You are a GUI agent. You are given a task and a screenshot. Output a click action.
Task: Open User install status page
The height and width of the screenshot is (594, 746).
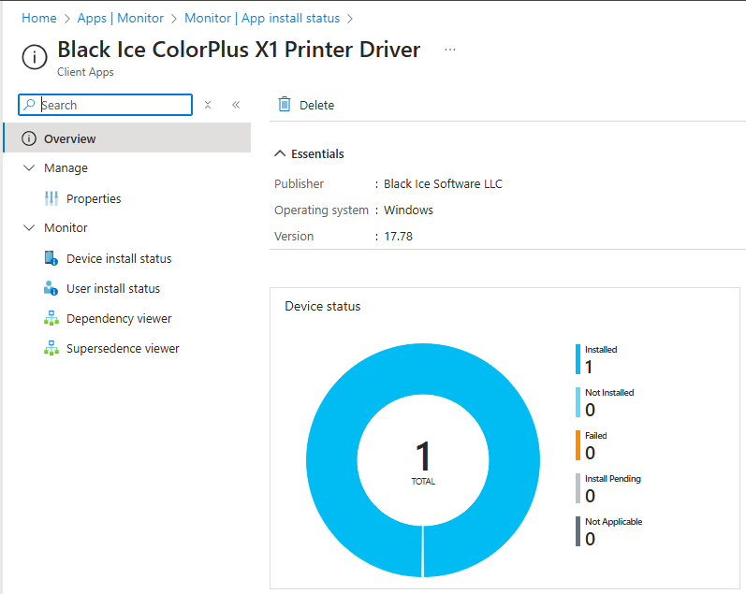[113, 289]
